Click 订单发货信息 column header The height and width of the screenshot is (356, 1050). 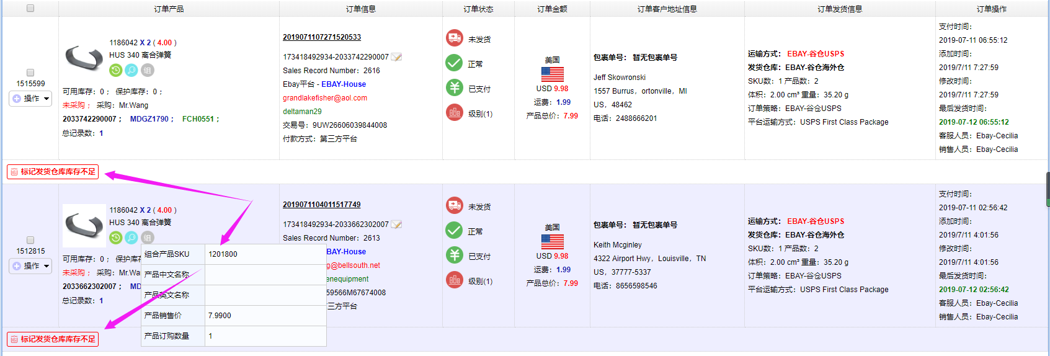pyautogui.click(x=840, y=9)
